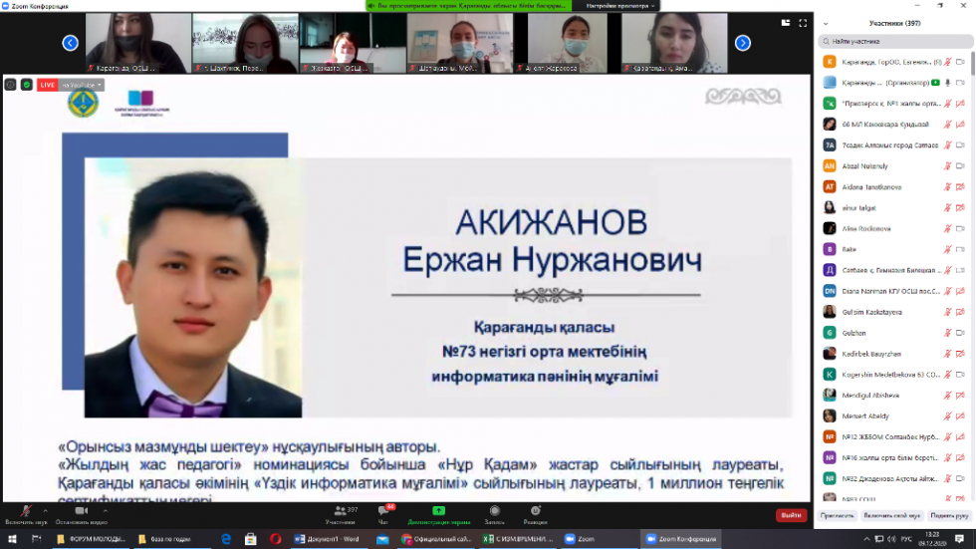This screenshot has height=549, width=976.
Task: Open the Chat panel from the meeting toolbar
Action: pos(383,512)
